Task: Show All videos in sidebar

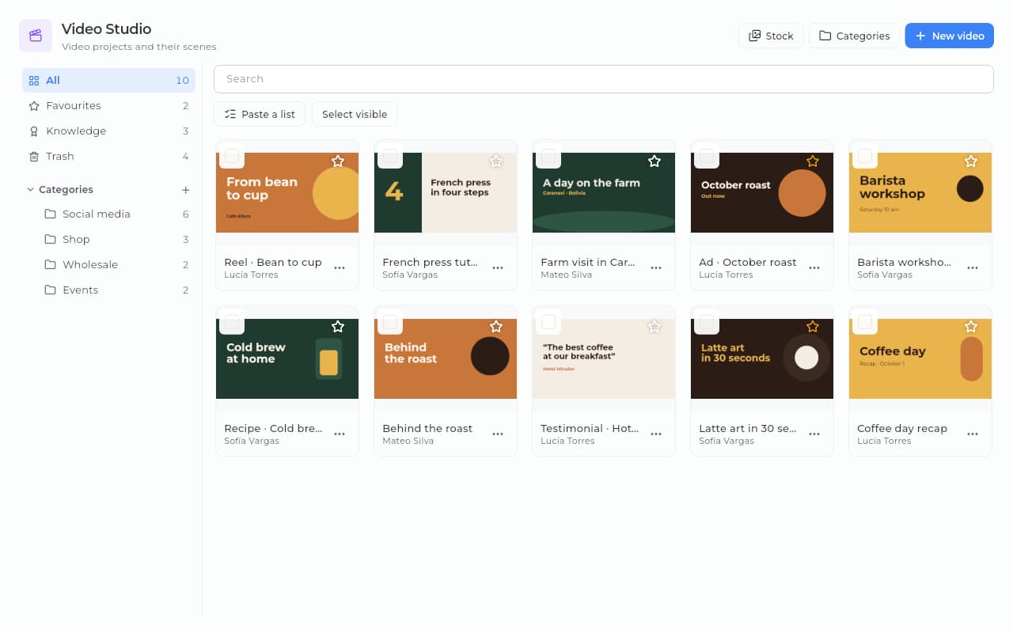Action: [x=108, y=80]
